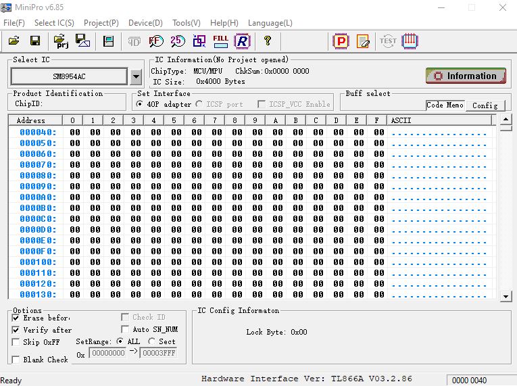Click the hex view scroll up arrow

pos(506,119)
